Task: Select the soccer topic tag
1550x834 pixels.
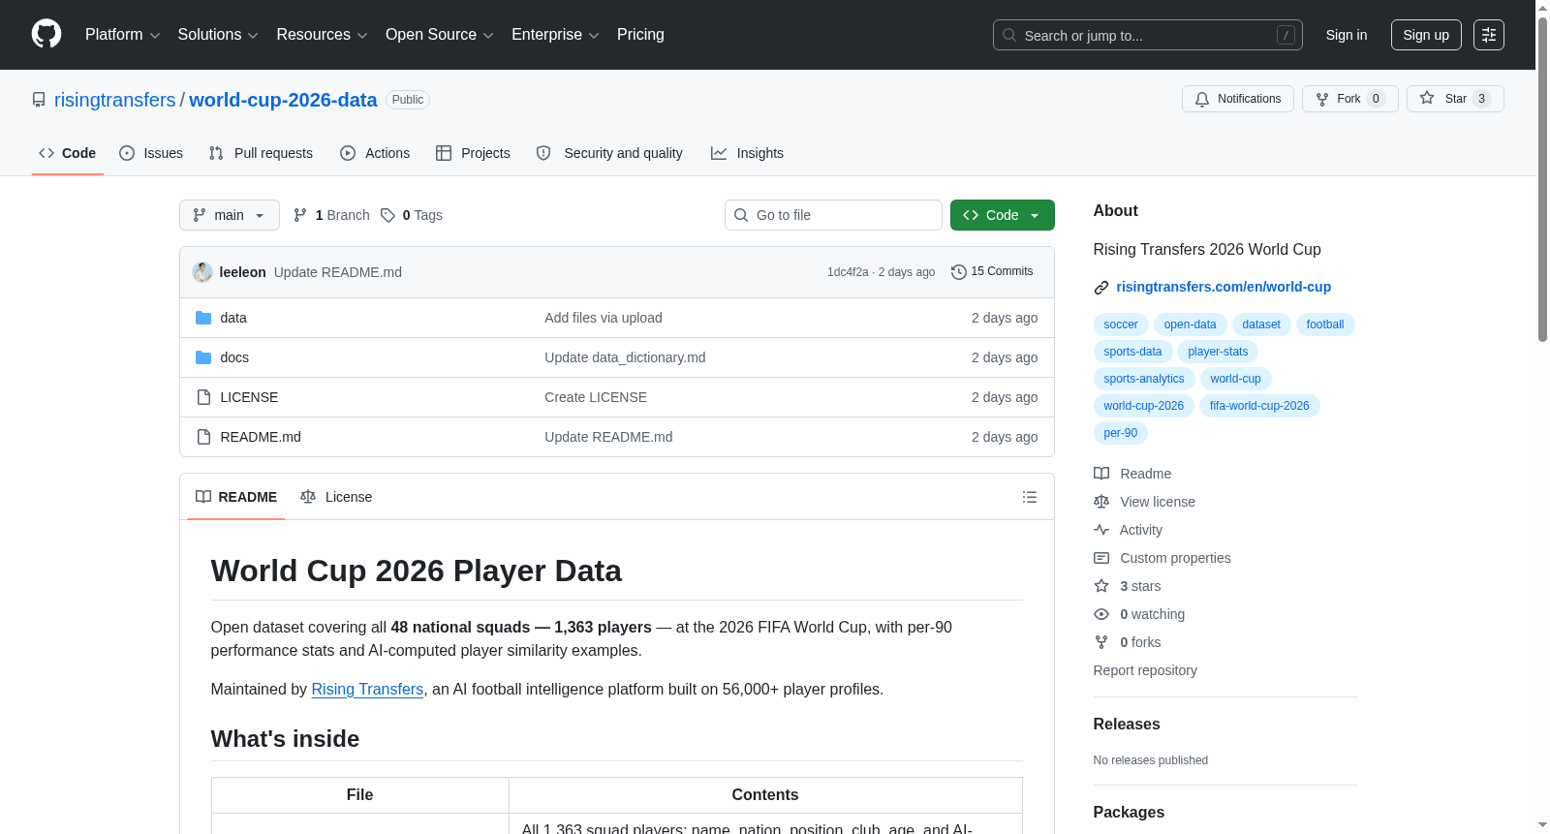Action: point(1121,324)
